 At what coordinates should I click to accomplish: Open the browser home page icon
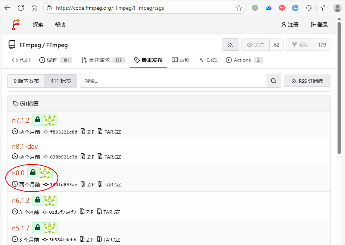click(x=34, y=8)
